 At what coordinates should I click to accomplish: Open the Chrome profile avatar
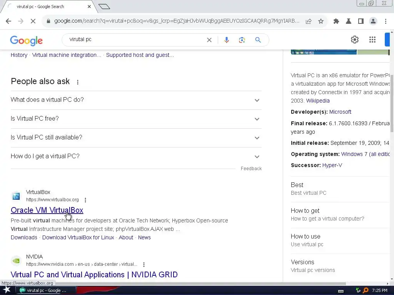[x=373, y=22]
